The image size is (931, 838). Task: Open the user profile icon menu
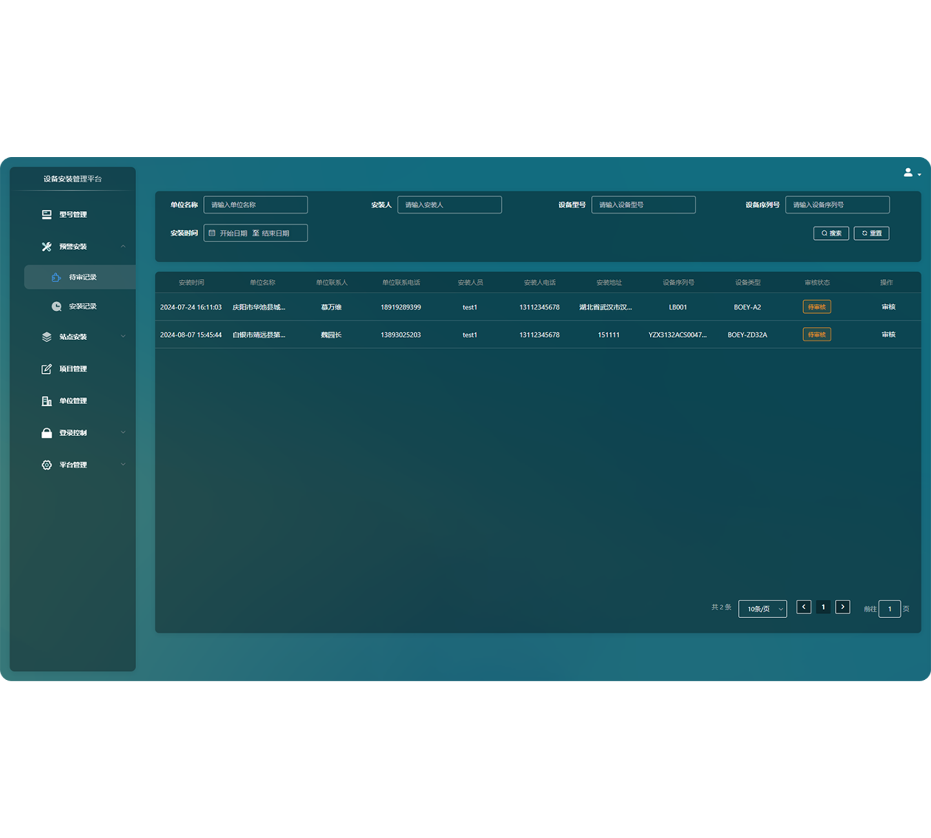(910, 173)
